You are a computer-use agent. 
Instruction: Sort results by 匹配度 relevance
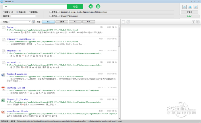(62, 22)
